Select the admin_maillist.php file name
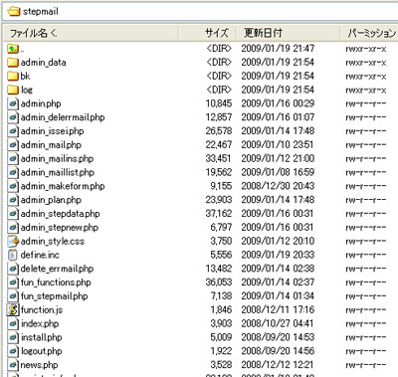This screenshot has width=398, height=377. 58,173
